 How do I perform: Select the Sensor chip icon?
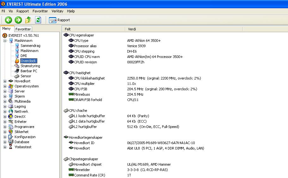pos(17,76)
